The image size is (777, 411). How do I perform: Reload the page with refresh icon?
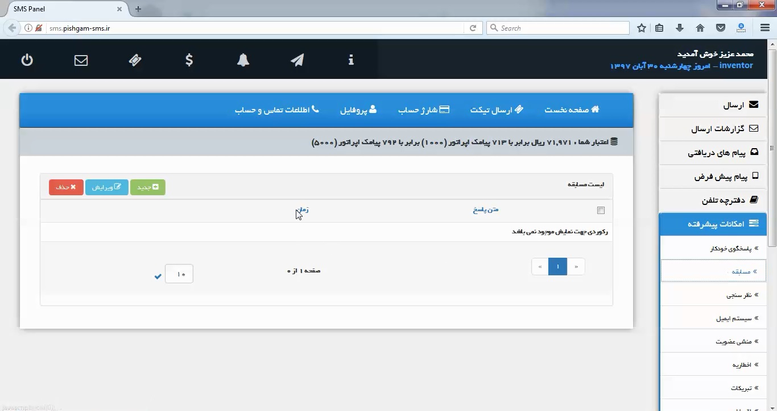click(473, 28)
